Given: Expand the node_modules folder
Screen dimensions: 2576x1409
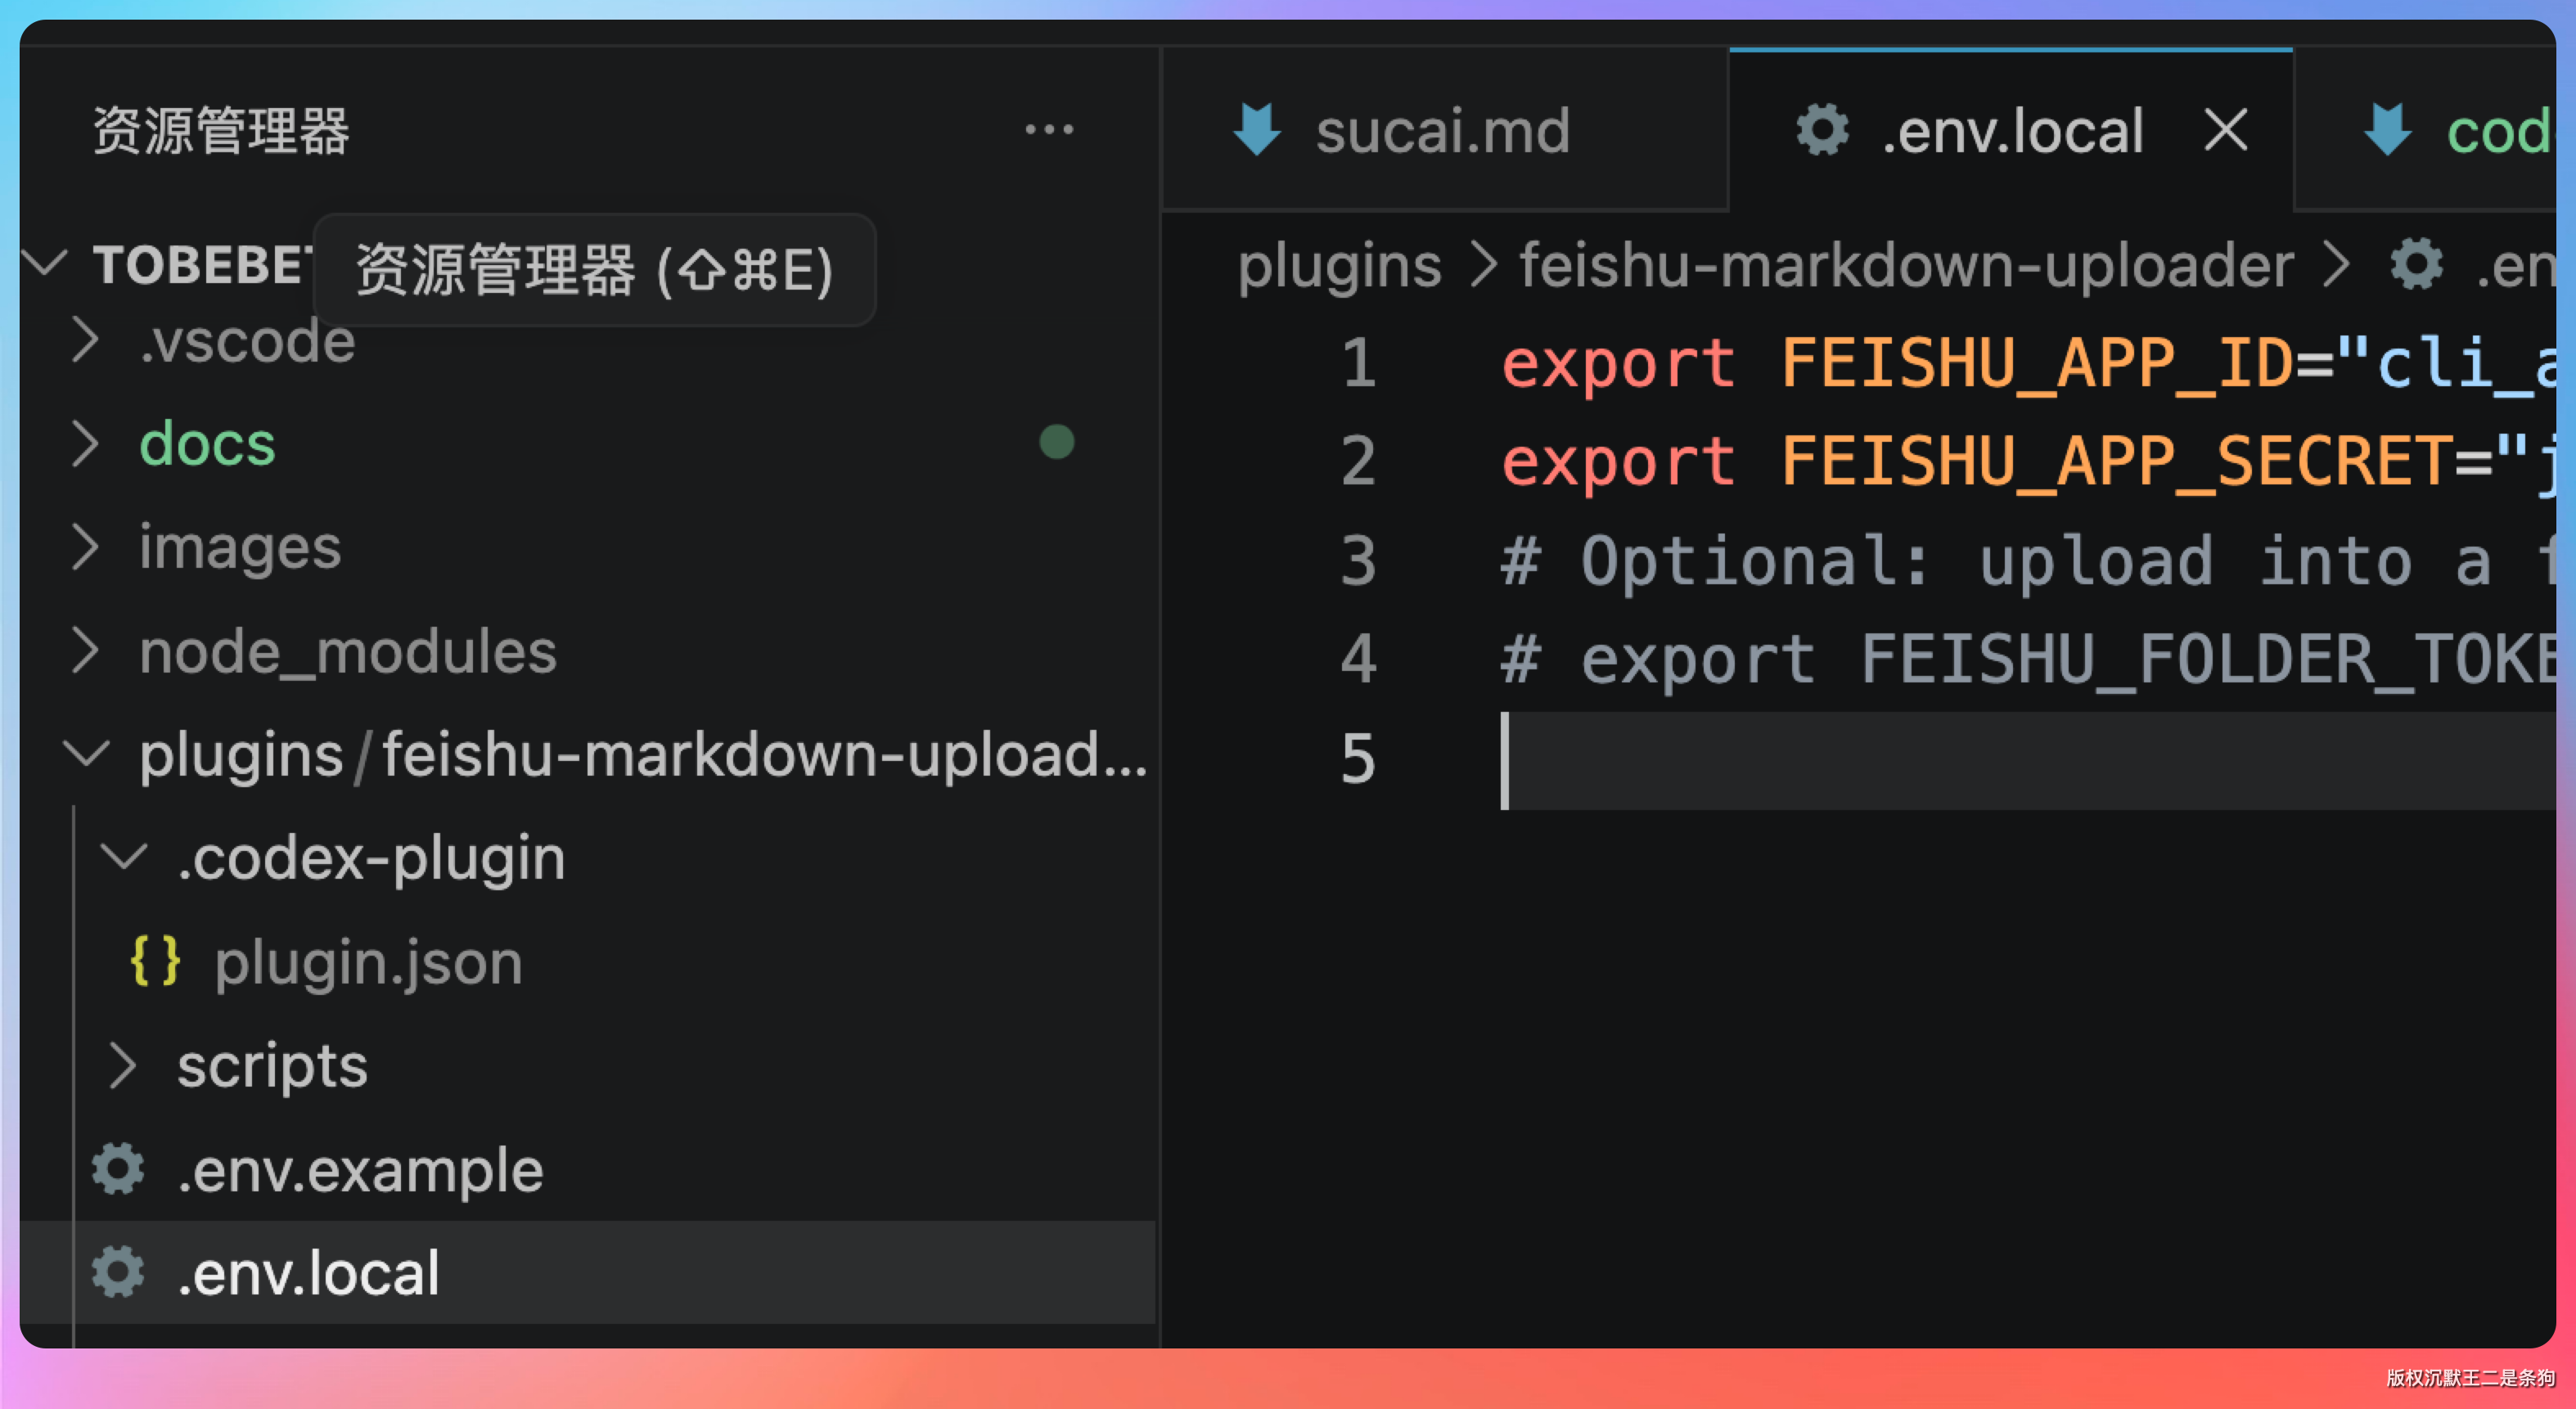Looking at the screenshot, I should (x=86, y=651).
